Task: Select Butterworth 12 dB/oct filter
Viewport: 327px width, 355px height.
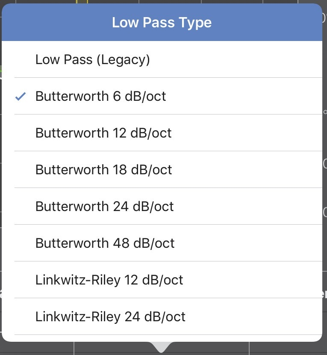Action: tap(103, 133)
